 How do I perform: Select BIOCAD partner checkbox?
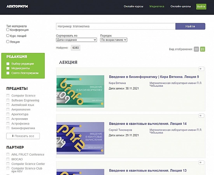point(8,159)
